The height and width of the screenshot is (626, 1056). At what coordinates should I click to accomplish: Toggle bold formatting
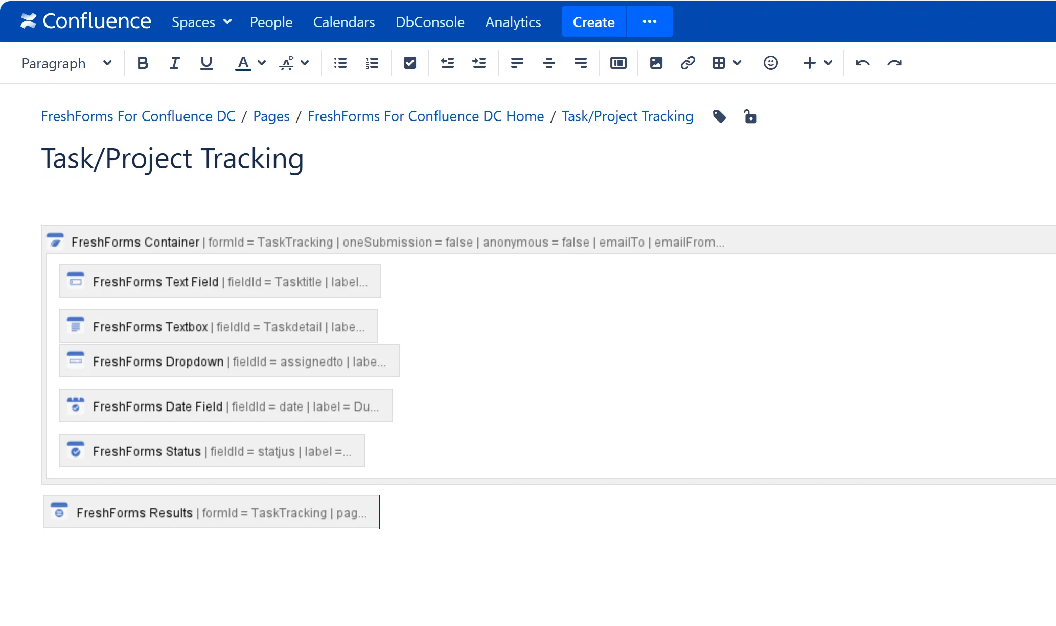143,63
